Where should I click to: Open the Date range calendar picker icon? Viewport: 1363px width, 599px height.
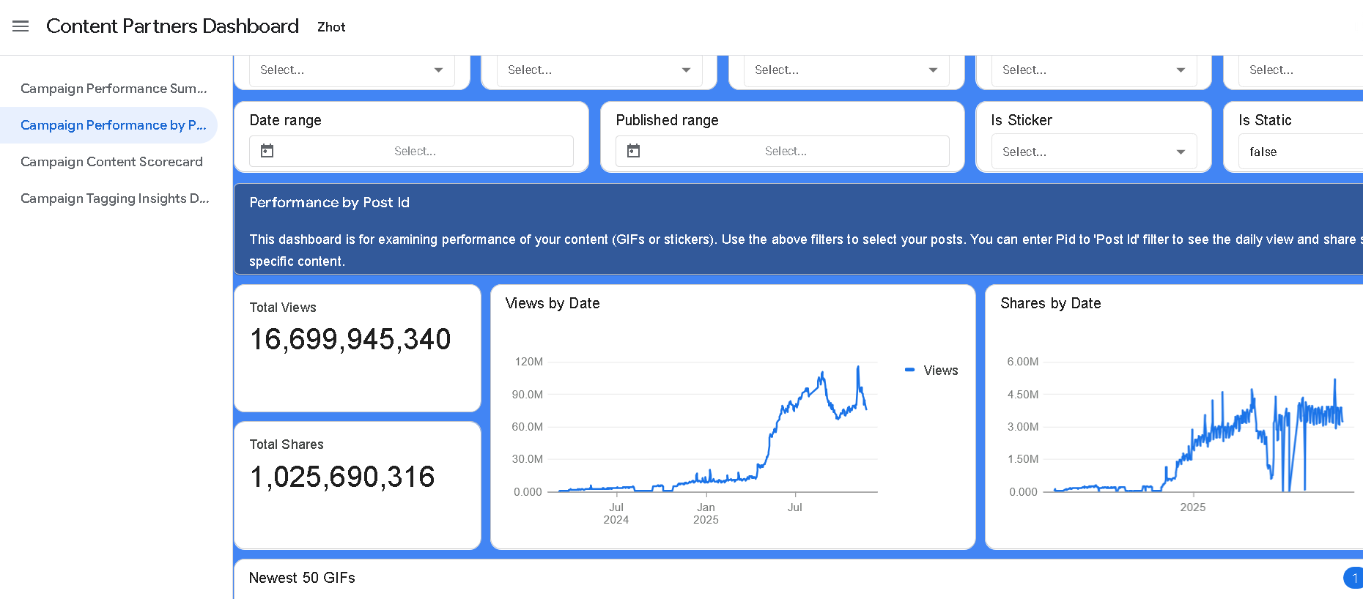tap(267, 150)
